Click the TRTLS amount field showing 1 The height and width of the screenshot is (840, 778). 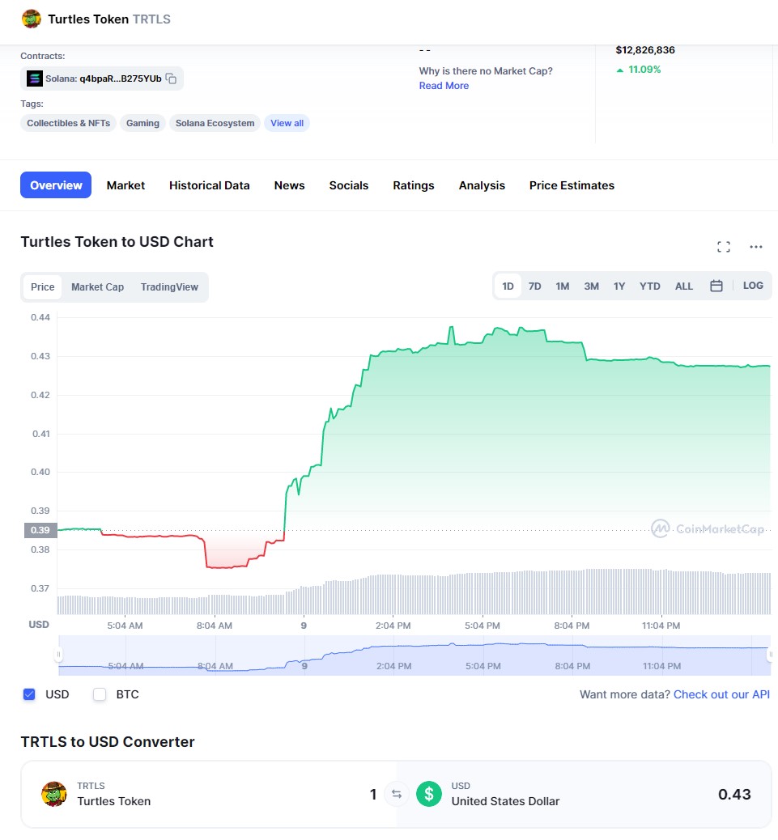point(373,794)
